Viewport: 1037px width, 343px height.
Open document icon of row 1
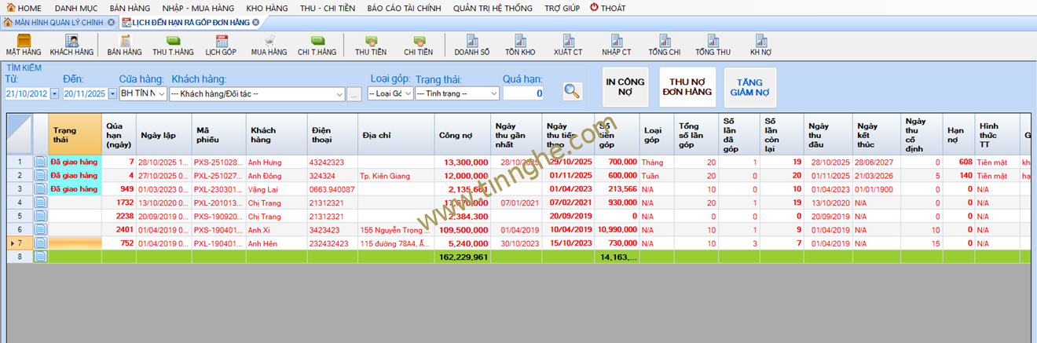click(41, 162)
